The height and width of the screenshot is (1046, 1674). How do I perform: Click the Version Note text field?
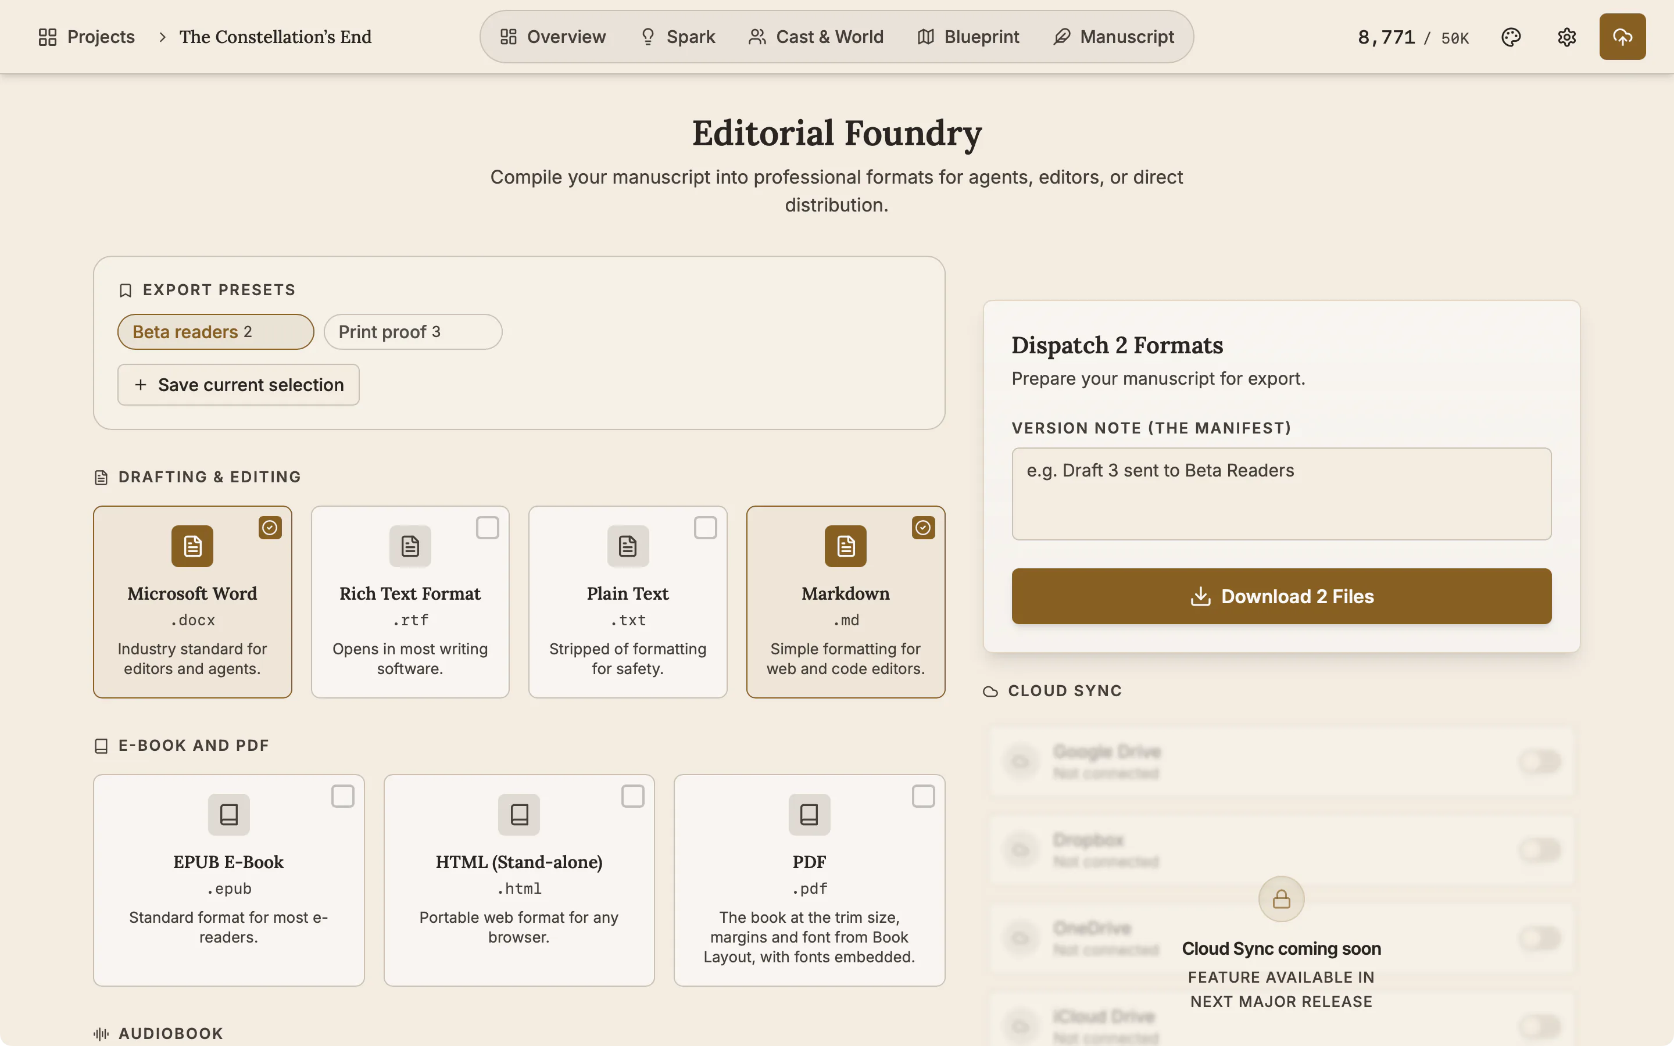point(1281,494)
